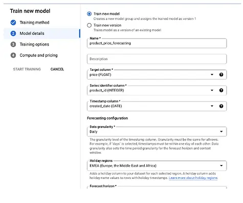Click the step 2 Model details icon
243x203 pixels.
click(13, 33)
